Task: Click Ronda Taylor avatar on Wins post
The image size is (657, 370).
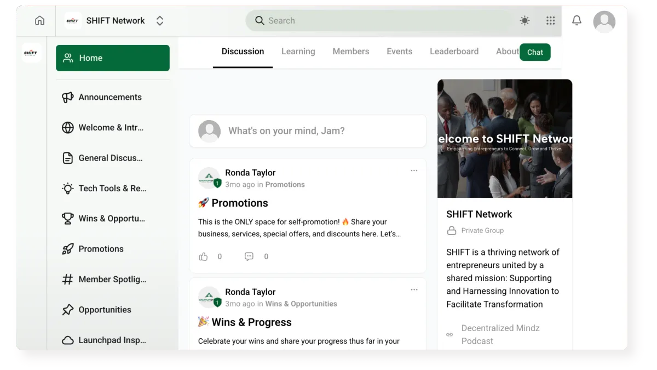Action: tap(209, 298)
